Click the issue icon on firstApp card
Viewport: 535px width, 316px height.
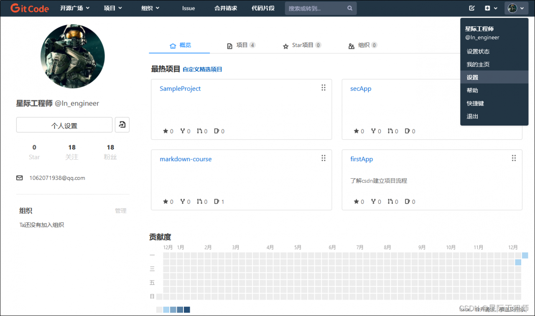click(x=408, y=202)
